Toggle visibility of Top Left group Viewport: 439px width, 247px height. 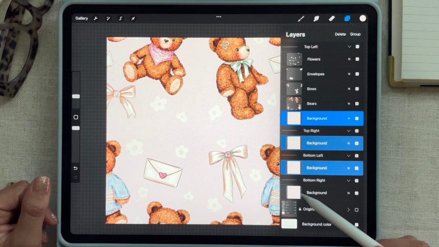pyautogui.click(x=357, y=47)
